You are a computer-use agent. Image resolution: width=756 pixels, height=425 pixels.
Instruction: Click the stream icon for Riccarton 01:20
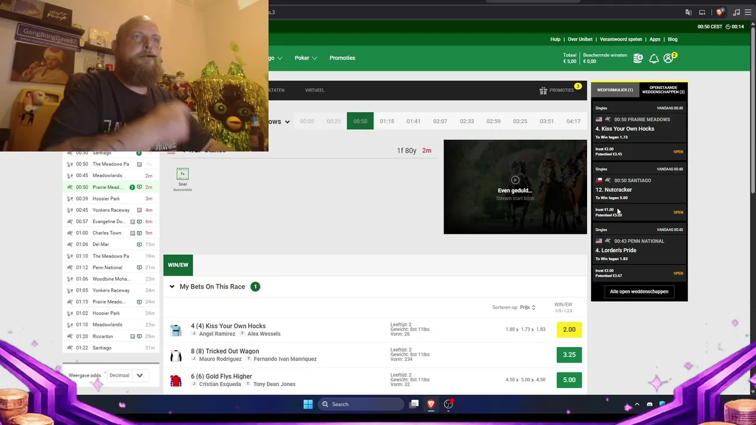click(139, 336)
